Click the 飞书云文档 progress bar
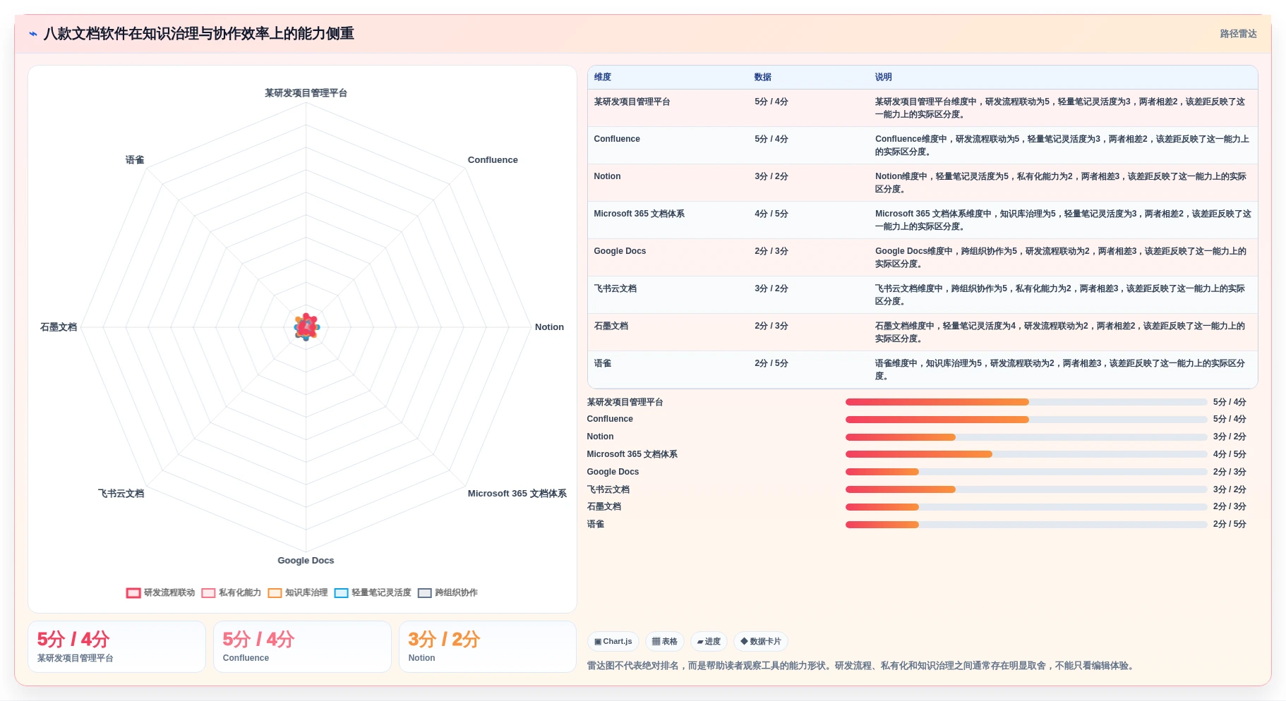The height and width of the screenshot is (701, 1286). coord(1026,489)
